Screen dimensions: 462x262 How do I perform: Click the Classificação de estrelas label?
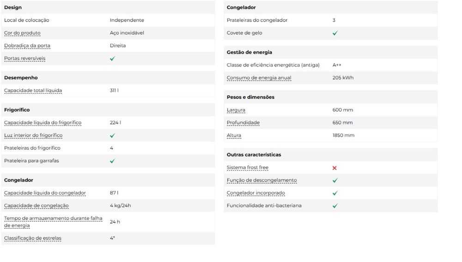(x=32, y=238)
